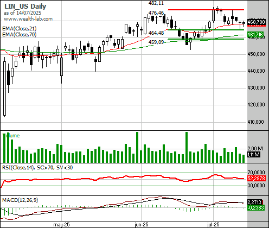
Task: Click the 2,00 M volume axis label
Action: [255, 149]
